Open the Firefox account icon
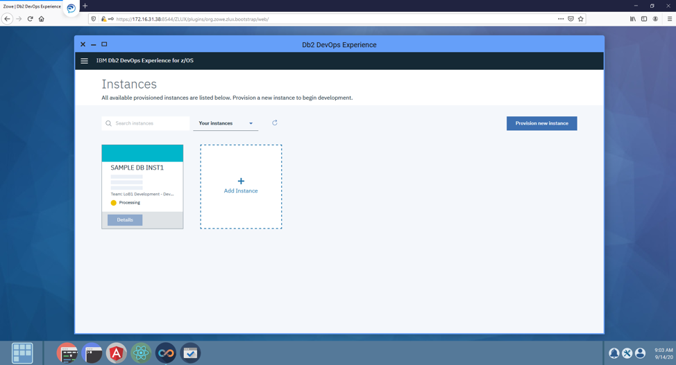The width and height of the screenshot is (676, 365). coord(655,19)
